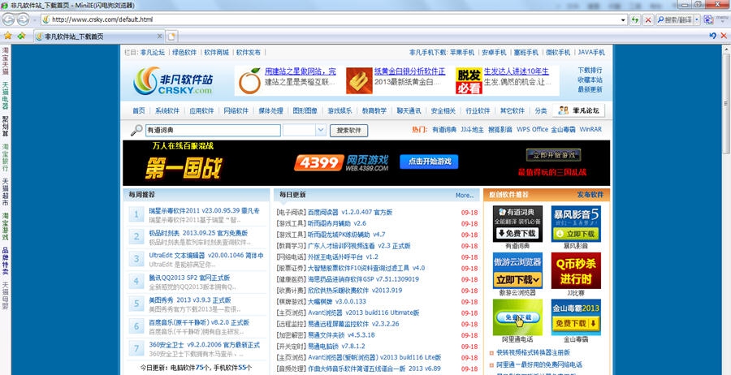Open the address bar history dropdown arrow
This screenshot has height=375, width=731.
(623, 20)
